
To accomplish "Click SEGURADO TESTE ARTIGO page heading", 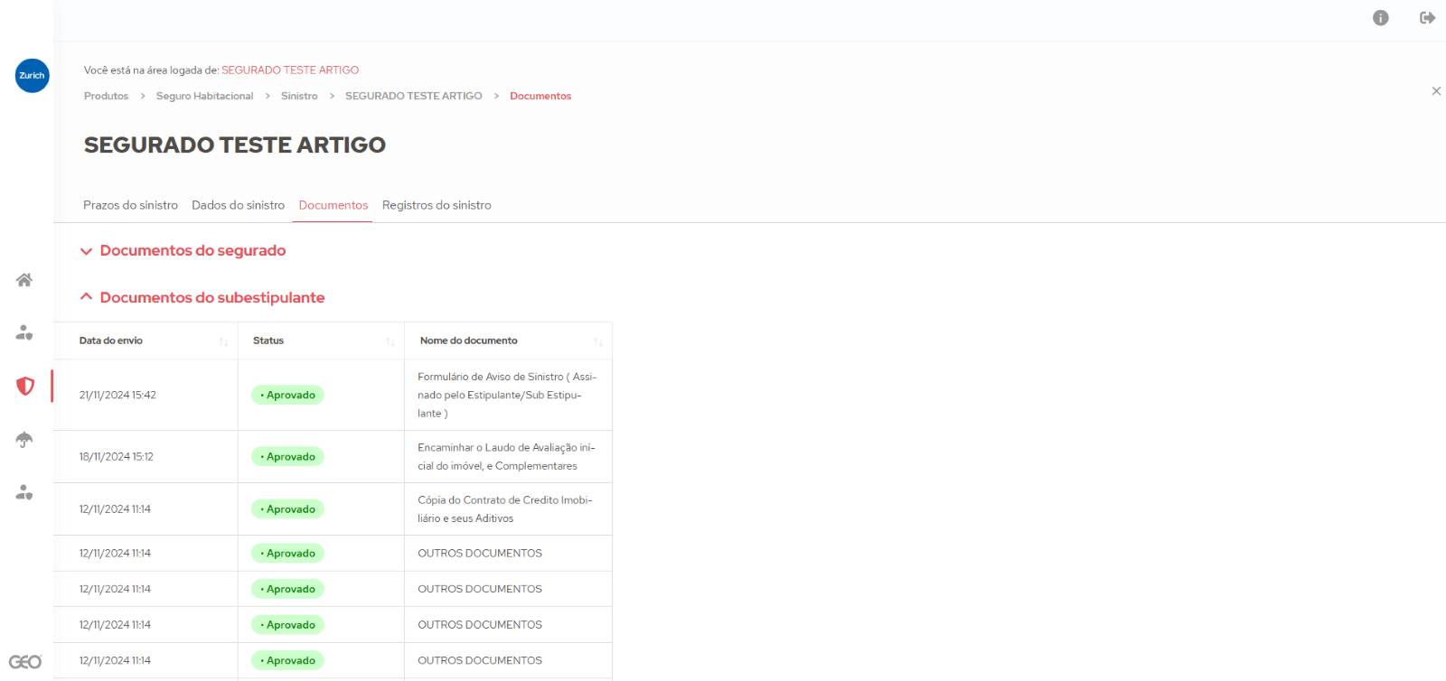I will (235, 145).
